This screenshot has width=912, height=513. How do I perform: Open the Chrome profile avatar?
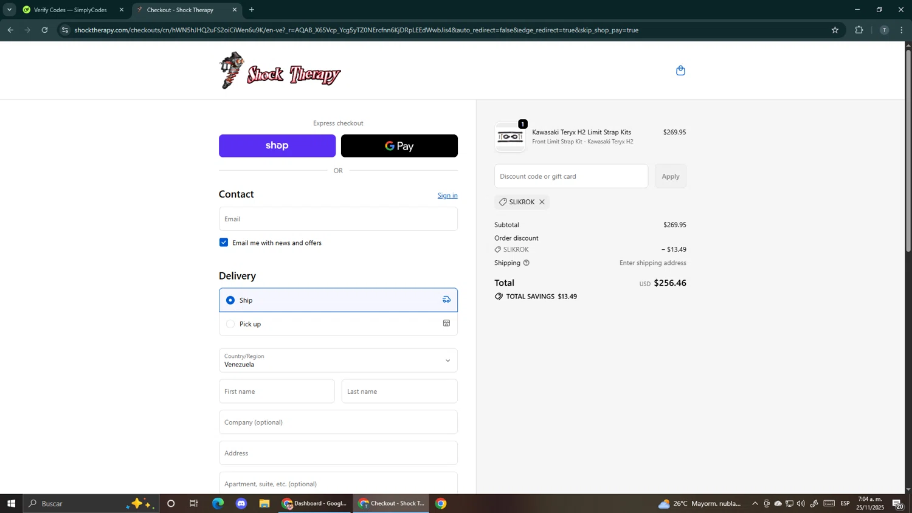tap(884, 30)
